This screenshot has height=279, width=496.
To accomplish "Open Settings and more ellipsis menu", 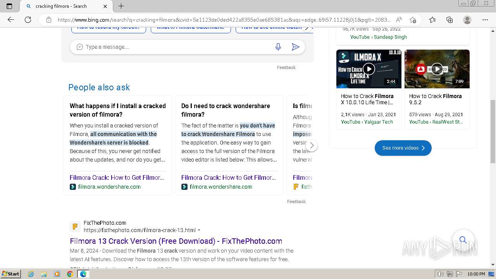I will click(485, 20).
